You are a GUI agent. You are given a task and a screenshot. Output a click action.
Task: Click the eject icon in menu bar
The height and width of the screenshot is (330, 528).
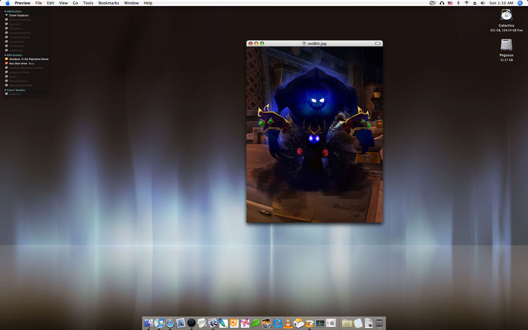point(475,3)
